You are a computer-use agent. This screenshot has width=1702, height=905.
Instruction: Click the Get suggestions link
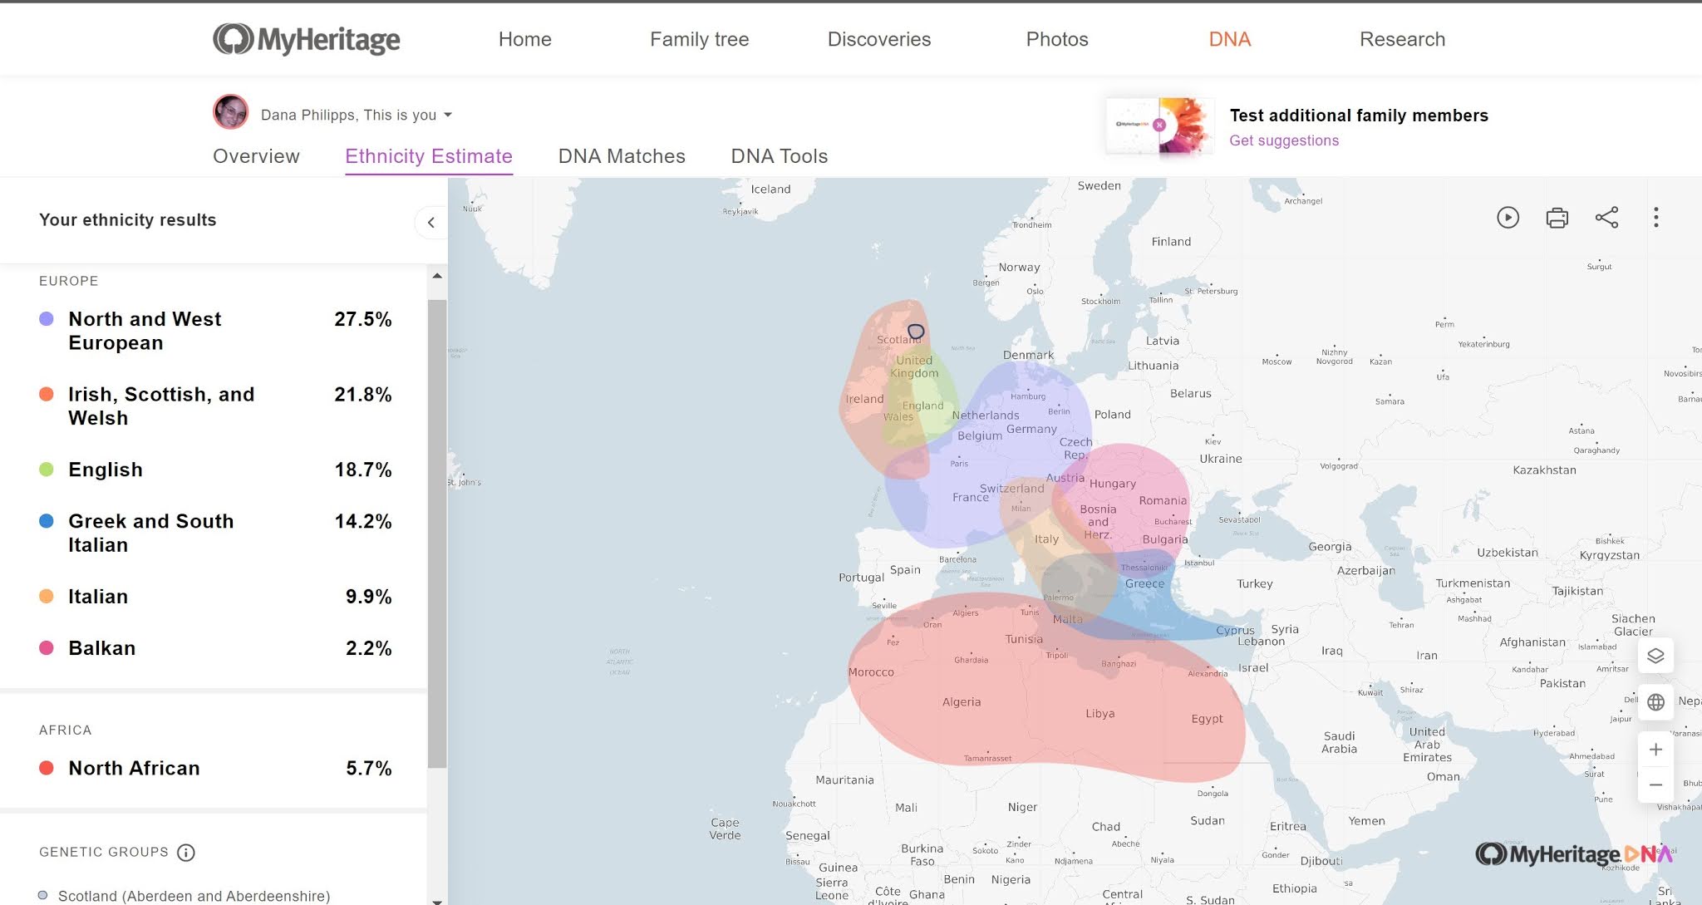1283,140
